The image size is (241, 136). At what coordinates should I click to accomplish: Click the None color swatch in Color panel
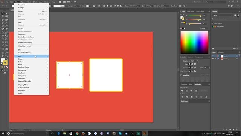(x=181, y=28)
